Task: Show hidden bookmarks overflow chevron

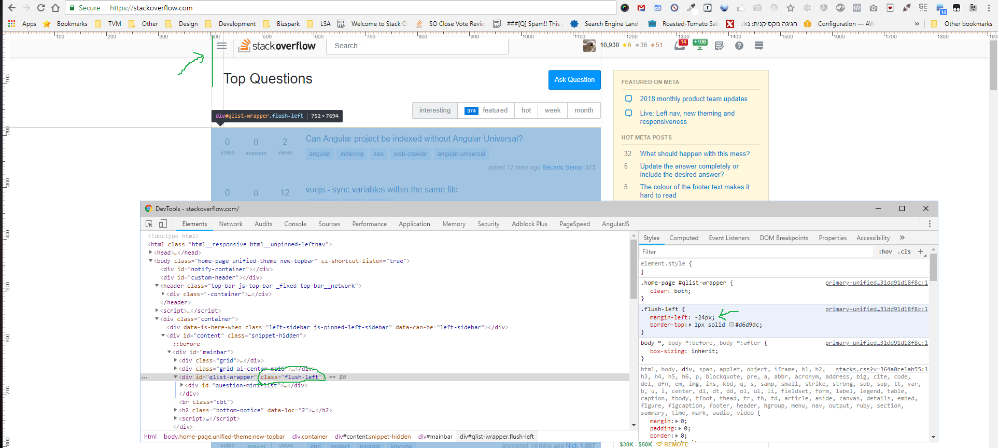Action: 917,24
